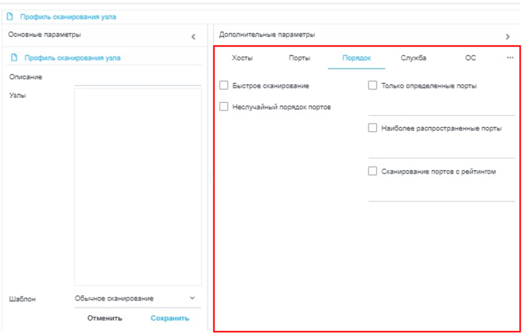524x336 pixels.
Task: Click the field under Только определенные порты
Action: pos(441,107)
